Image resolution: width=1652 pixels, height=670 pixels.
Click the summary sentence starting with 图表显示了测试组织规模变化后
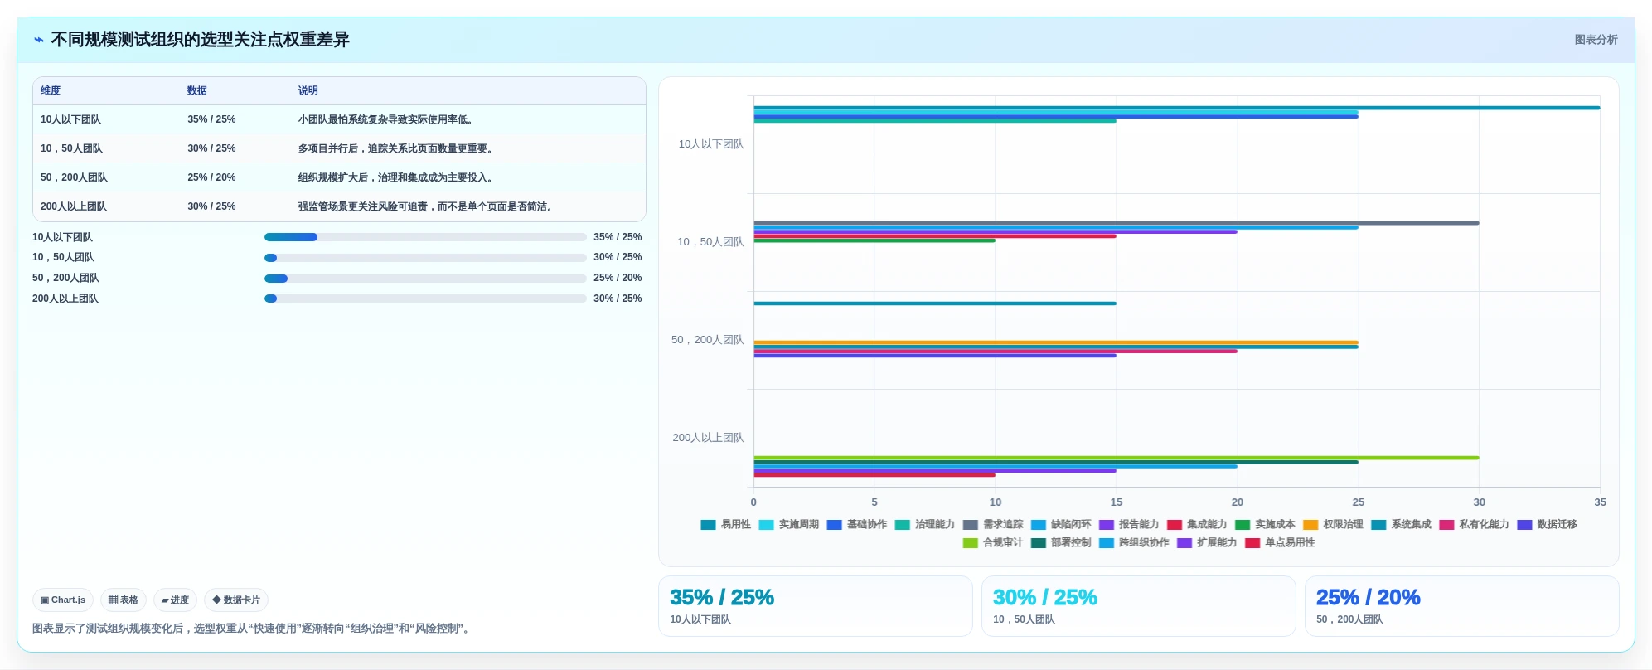tap(253, 629)
